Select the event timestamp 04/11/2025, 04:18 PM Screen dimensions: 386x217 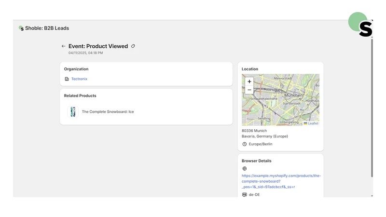point(86,53)
